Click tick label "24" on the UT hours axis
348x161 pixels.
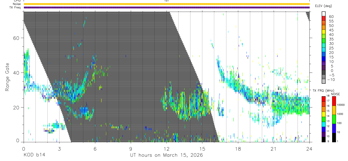pyautogui.click(x=309, y=149)
